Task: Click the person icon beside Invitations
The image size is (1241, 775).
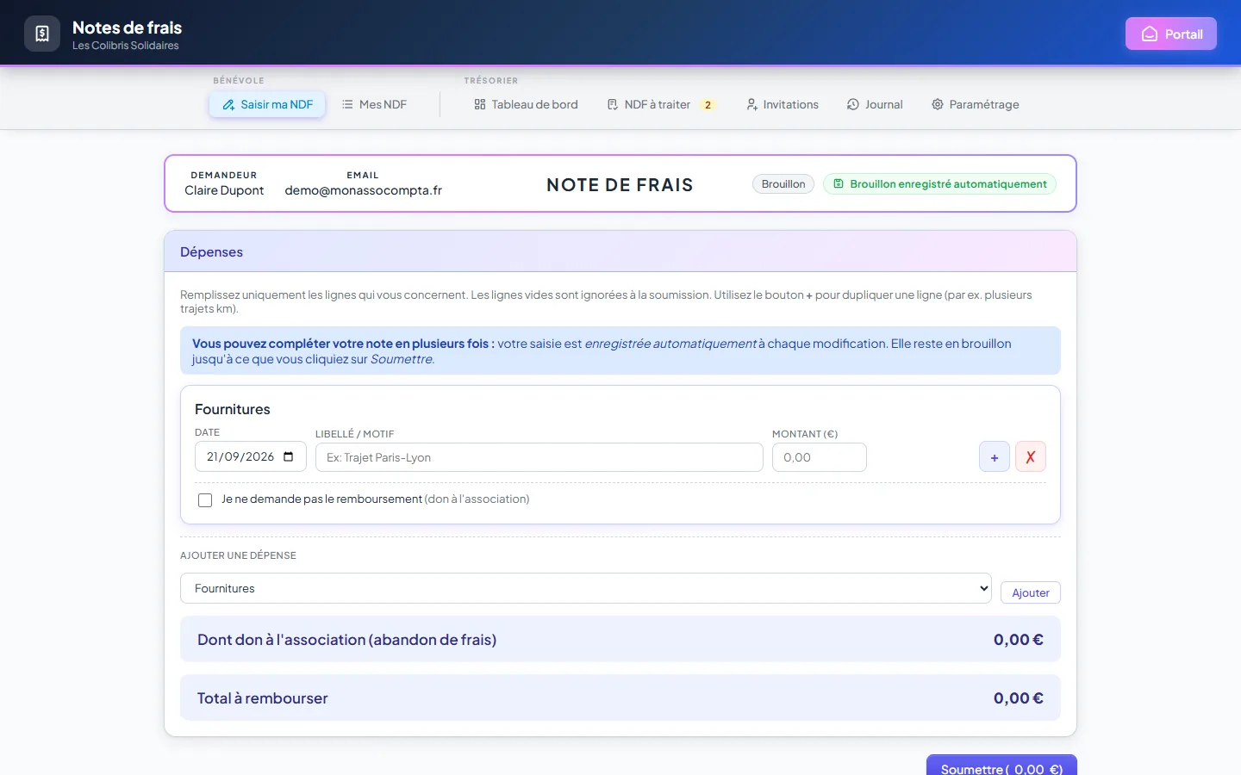Action: tap(751, 104)
